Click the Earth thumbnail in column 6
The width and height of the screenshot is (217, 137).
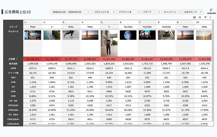(x=128, y=35)
